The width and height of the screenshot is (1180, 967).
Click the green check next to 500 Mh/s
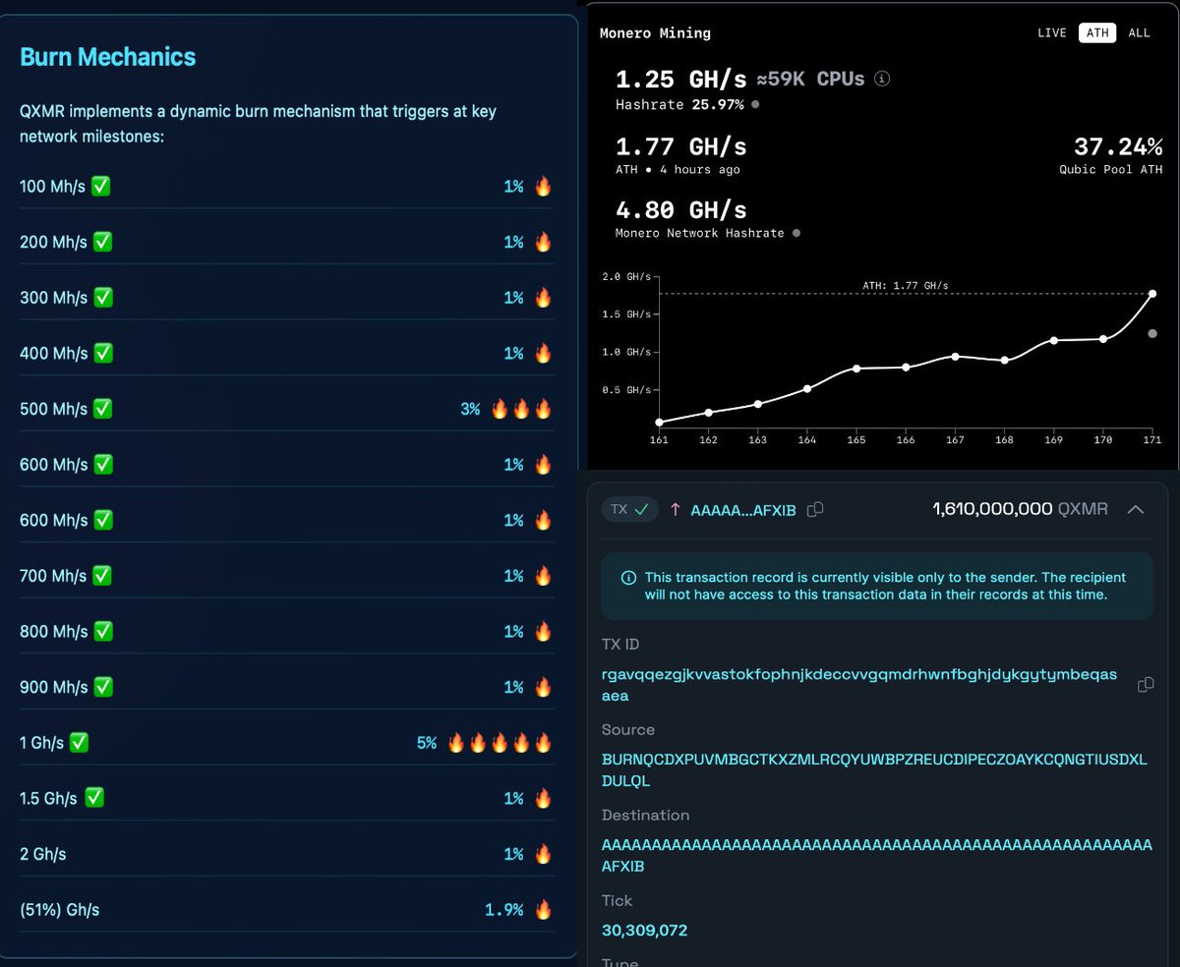tap(102, 409)
